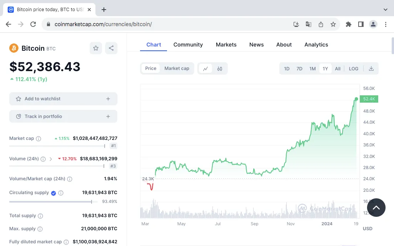
Task: Click the $52,386.43 price text
Action: click(x=45, y=67)
